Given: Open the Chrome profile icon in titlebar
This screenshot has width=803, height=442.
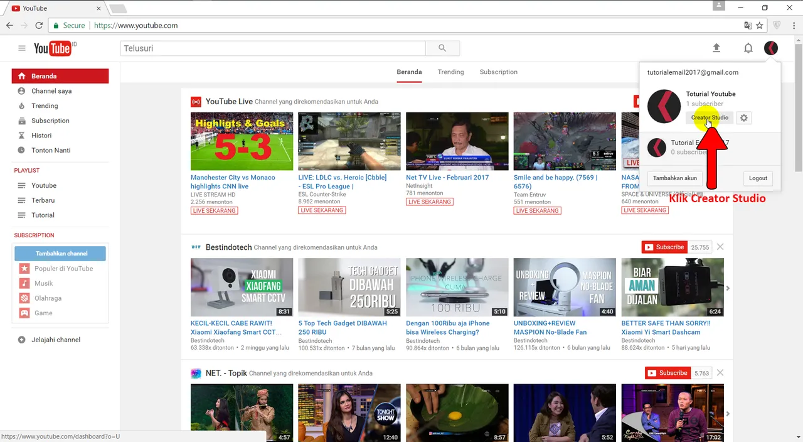Looking at the screenshot, I should point(719,6).
